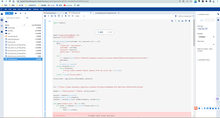The width and height of the screenshot is (220, 118).
Task: Move the cell down with down arrow icon
Action: (179, 21)
